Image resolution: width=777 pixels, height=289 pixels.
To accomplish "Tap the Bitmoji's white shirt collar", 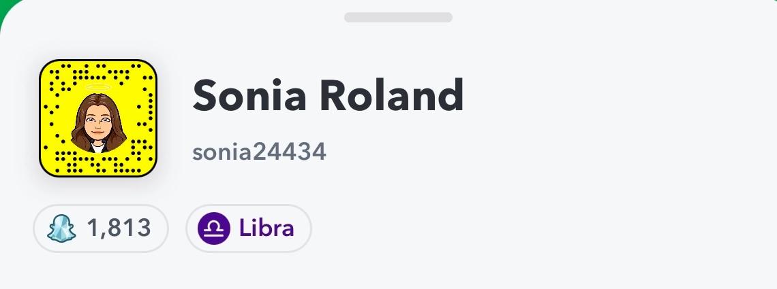I will 98,146.
